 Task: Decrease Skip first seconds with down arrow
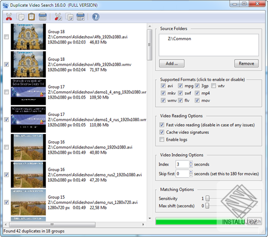point(191,176)
